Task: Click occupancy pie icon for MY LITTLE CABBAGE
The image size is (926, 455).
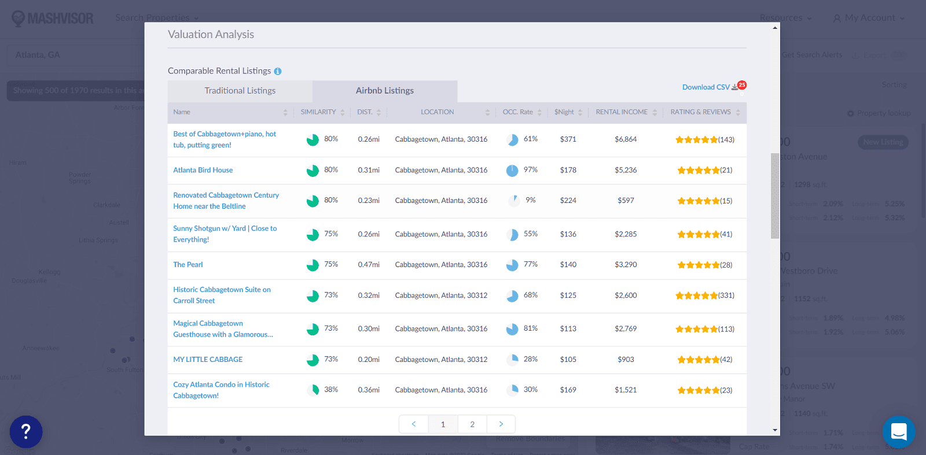Action: 512,360
